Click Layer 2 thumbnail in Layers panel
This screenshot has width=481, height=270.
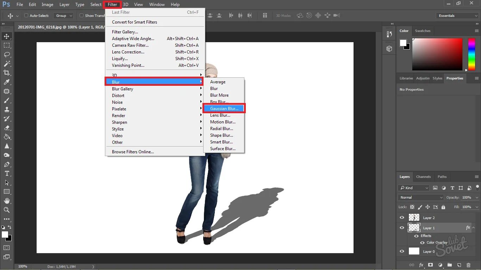click(414, 218)
